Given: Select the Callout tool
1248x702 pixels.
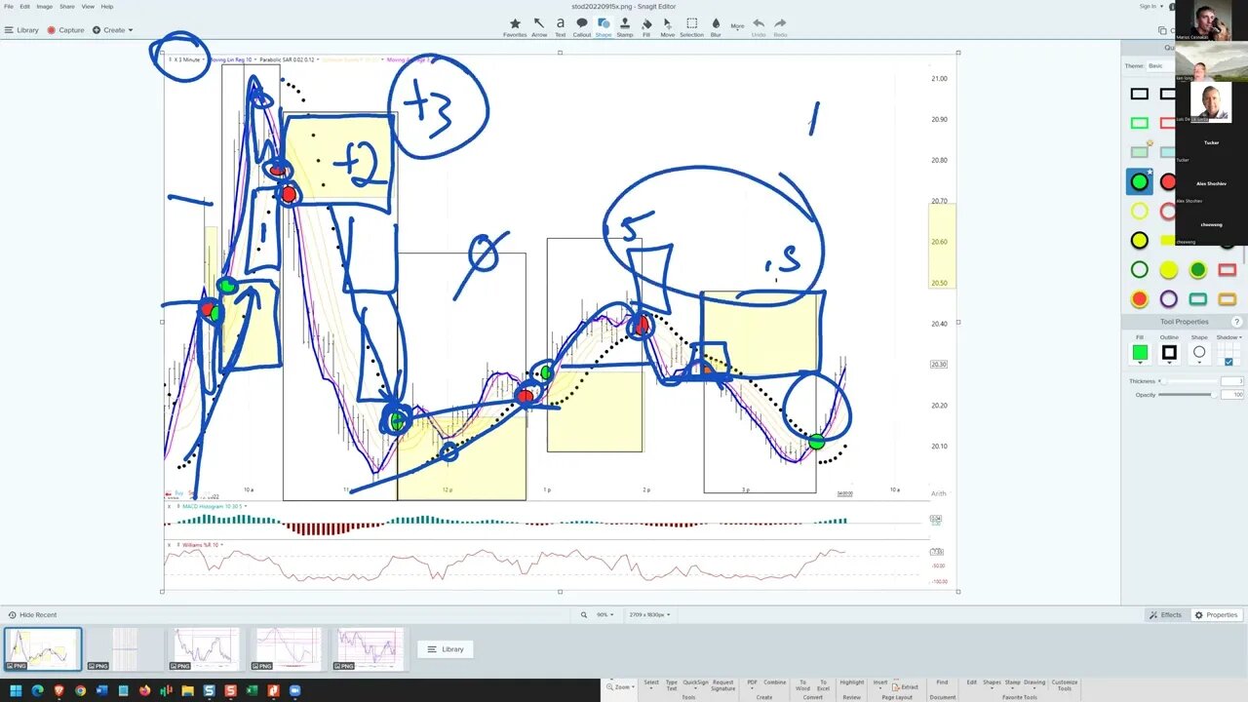Looking at the screenshot, I should [x=582, y=26].
